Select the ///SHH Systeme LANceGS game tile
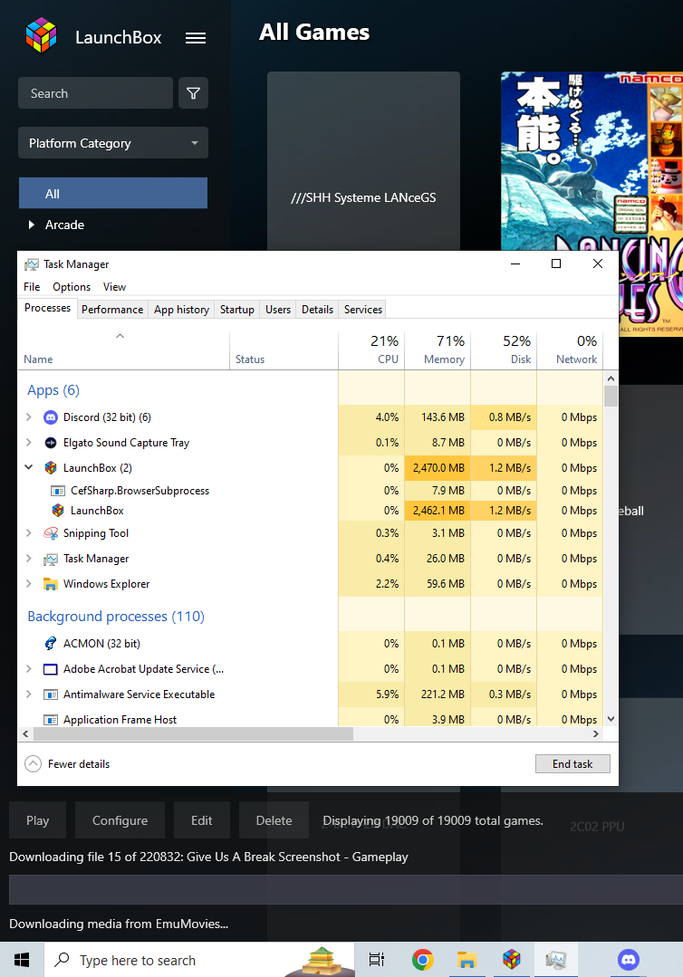The height and width of the screenshot is (977, 683). click(x=363, y=163)
